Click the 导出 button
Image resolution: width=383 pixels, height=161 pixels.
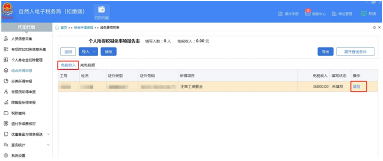point(325,52)
